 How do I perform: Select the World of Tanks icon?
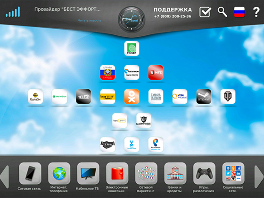[x=228, y=97]
